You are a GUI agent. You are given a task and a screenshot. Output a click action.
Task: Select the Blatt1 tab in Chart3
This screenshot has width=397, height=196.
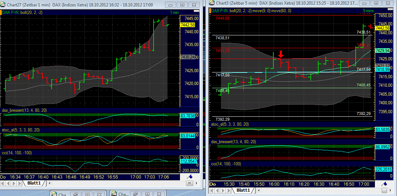(x=243, y=190)
